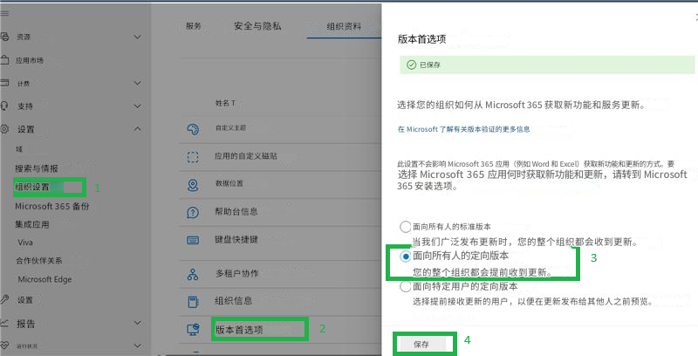Open the 数据位置 row

coord(280,184)
